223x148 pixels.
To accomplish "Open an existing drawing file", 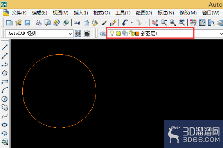I will 18,23.
